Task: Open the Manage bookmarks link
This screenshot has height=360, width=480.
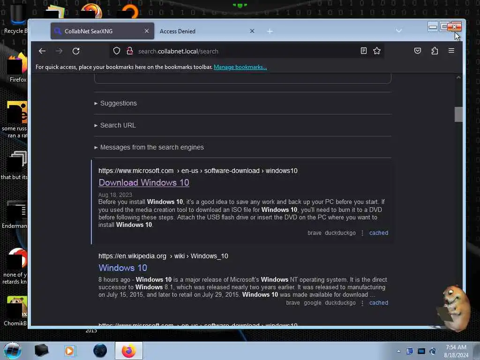Action: (x=240, y=67)
